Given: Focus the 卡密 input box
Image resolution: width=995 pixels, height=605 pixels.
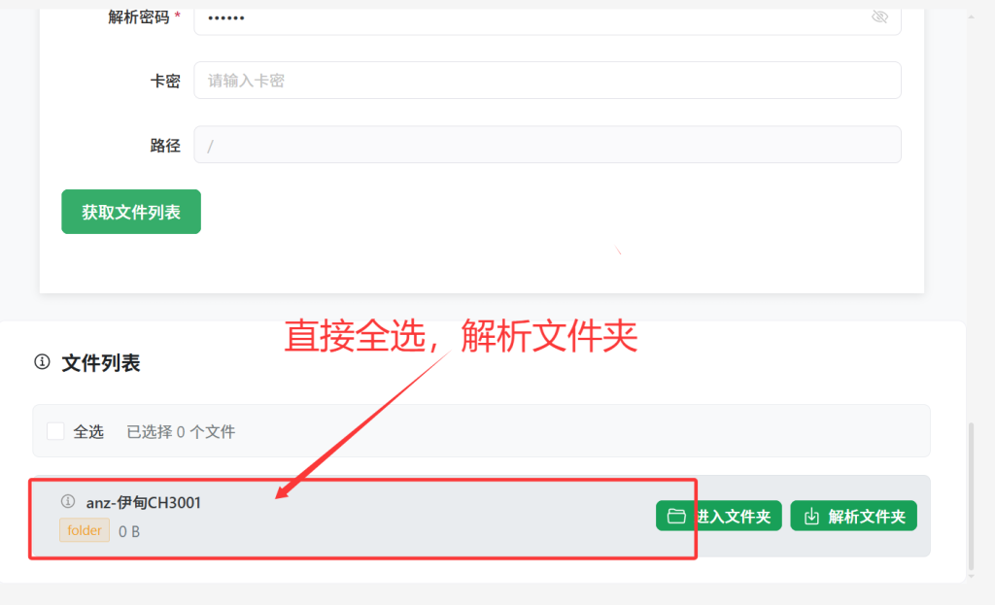Looking at the screenshot, I should 547,80.
